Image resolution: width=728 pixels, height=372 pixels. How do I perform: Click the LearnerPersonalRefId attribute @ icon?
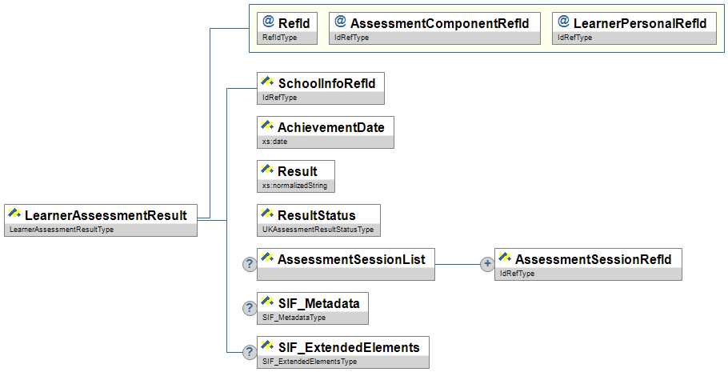tap(563, 22)
